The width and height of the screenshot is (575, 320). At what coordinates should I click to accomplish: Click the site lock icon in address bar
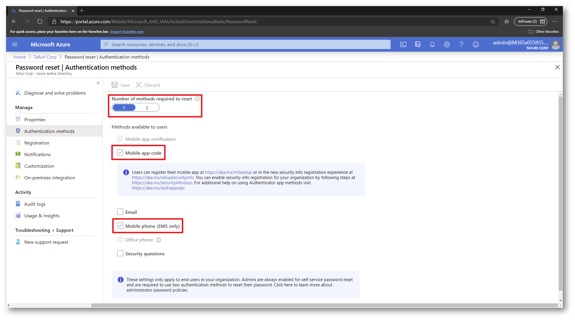(x=54, y=21)
